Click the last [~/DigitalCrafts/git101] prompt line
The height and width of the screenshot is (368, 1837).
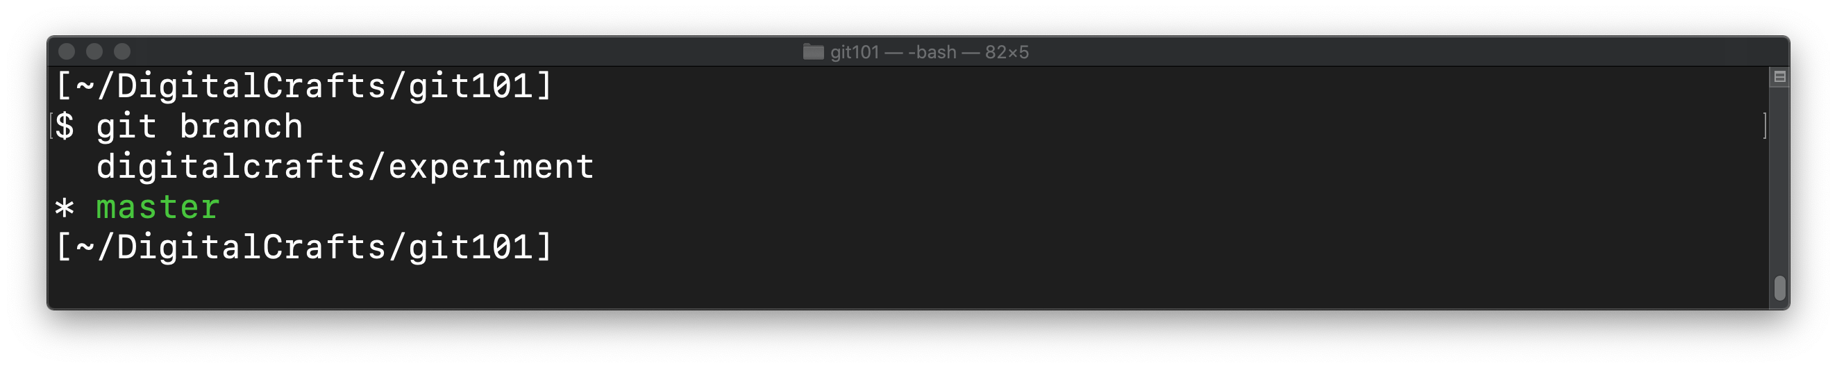pyautogui.click(x=304, y=247)
